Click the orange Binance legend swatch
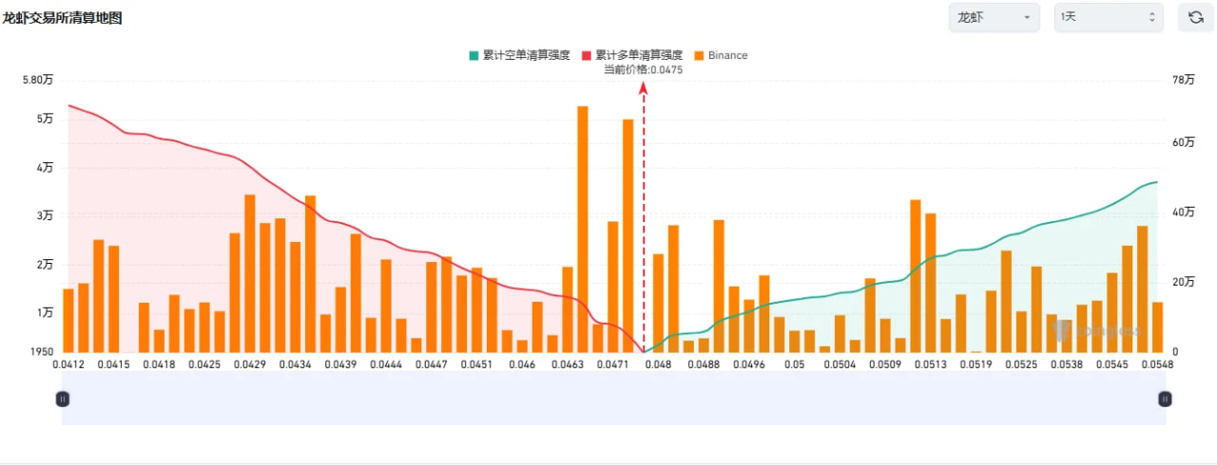This screenshot has height=465, width=1217. pyautogui.click(x=699, y=55)
